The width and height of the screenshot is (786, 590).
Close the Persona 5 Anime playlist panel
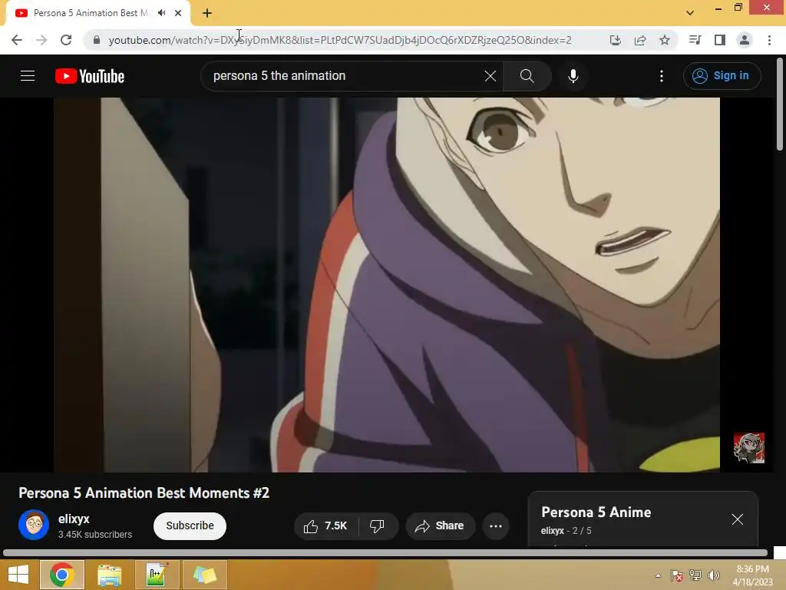click(737, 519)
